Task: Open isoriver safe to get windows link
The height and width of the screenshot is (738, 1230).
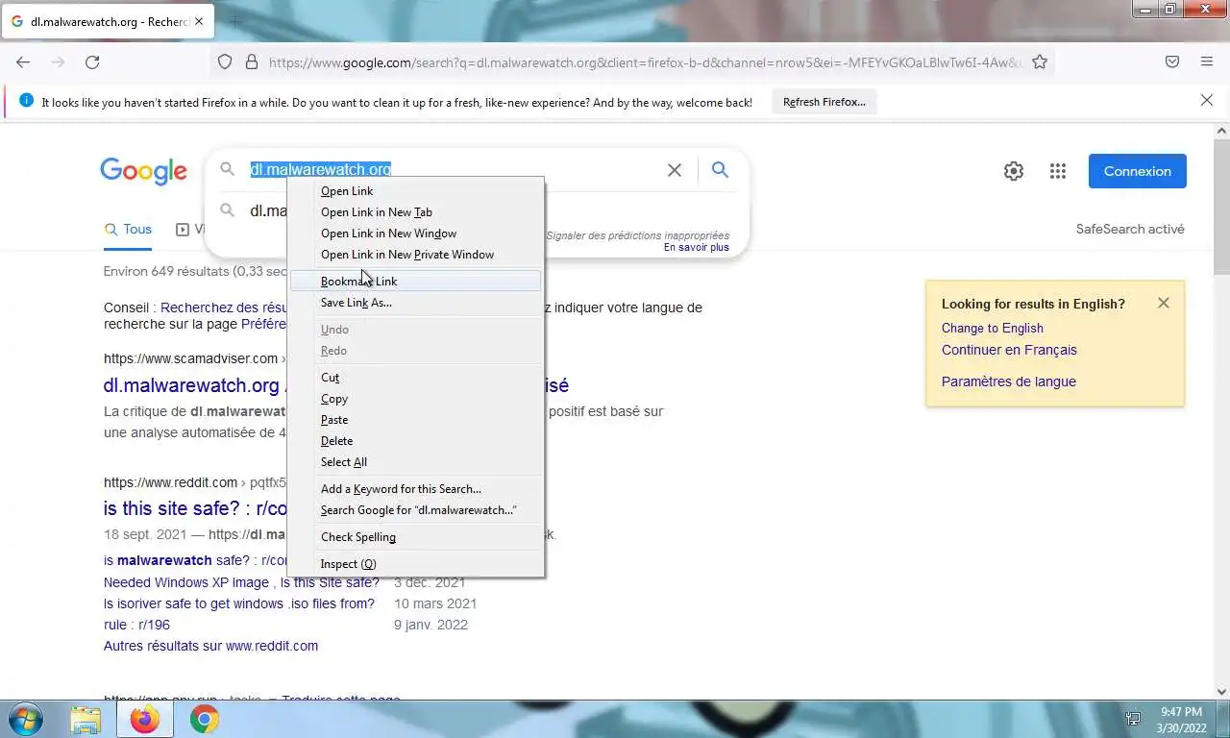Action: (x=239, y=603)
